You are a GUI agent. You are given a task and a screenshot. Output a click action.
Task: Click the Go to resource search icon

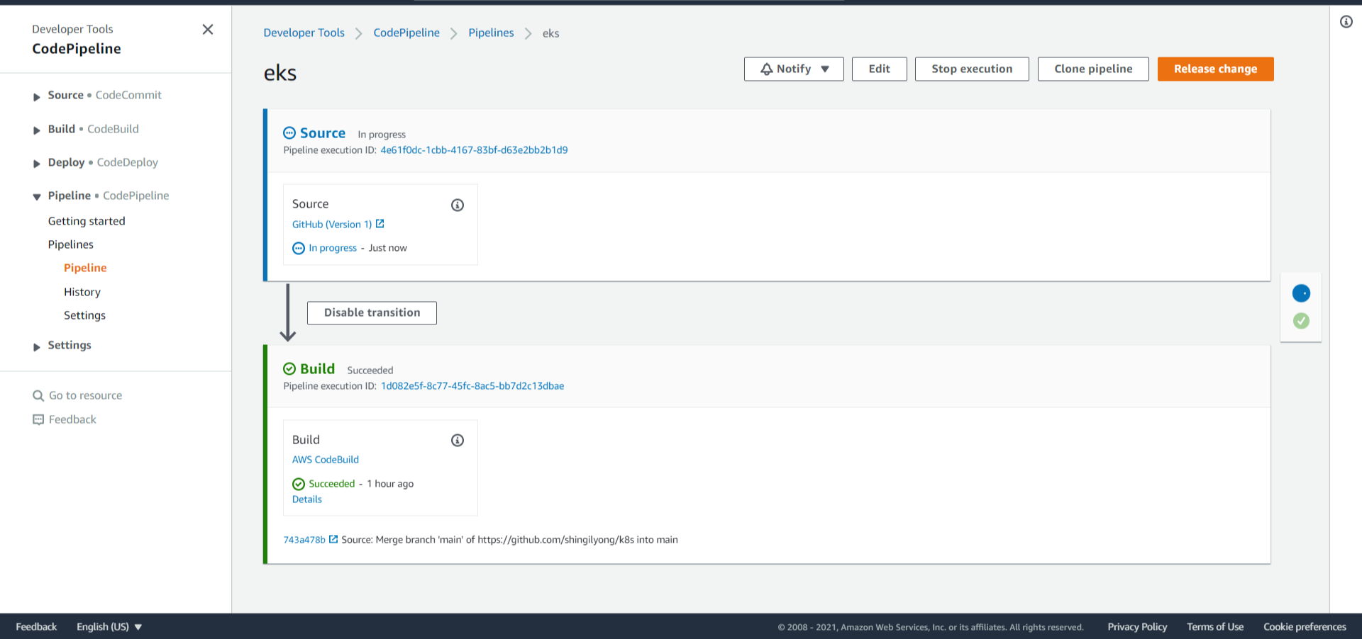tap(38, 395)
